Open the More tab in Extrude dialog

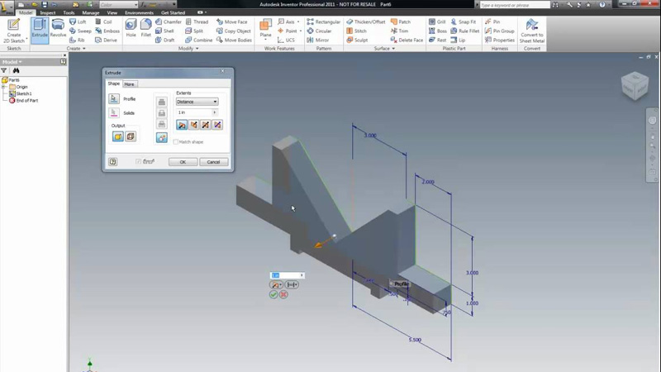coord(129,84)
